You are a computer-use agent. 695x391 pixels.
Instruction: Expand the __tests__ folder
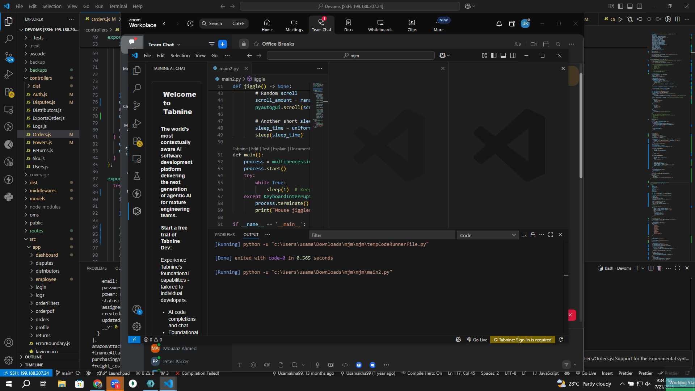(x=38, y=38)
